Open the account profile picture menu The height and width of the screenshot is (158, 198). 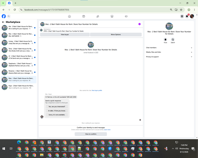point(192,16)
